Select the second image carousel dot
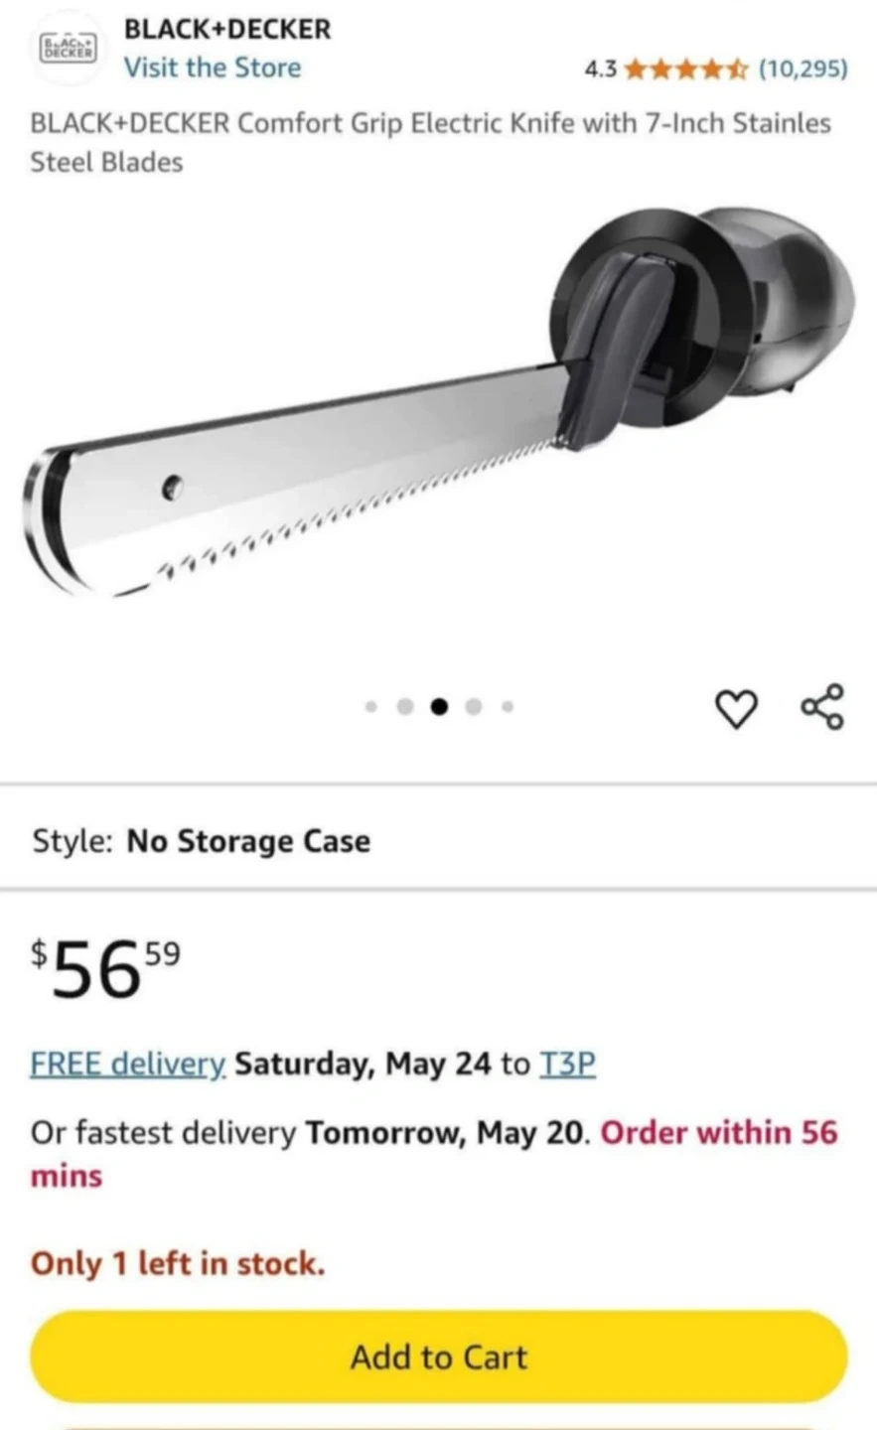This screenshot has height=1430, width=877. [x=405, y=707]
